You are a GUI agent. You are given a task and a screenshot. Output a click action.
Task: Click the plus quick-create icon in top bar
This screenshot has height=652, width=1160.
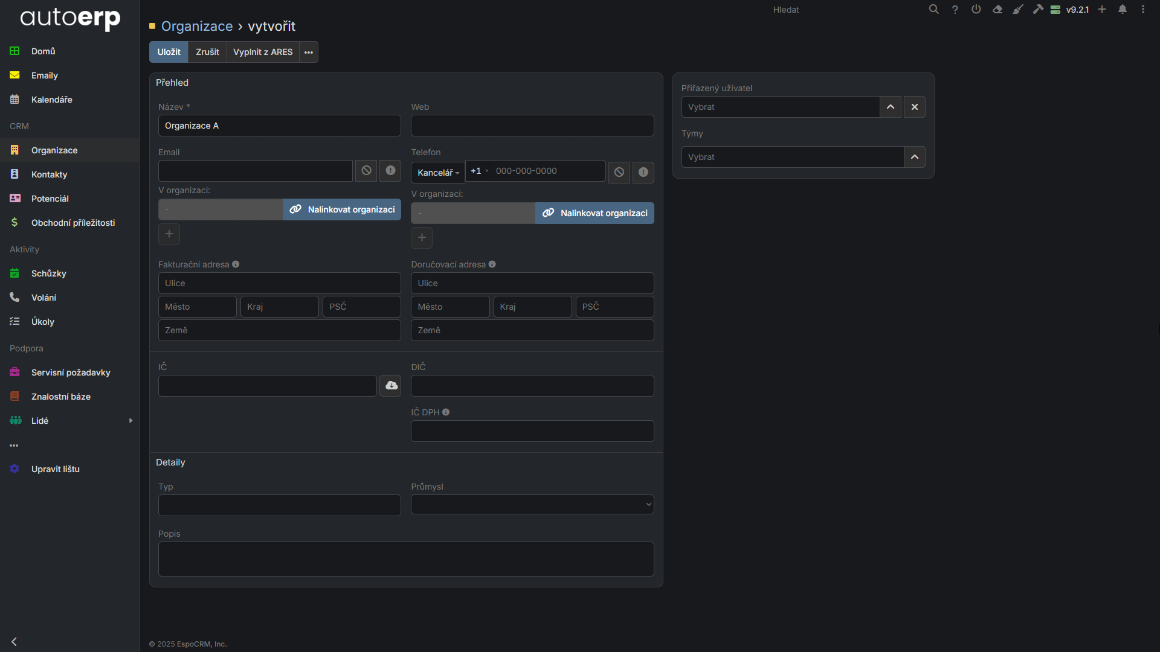(1102, 10)
